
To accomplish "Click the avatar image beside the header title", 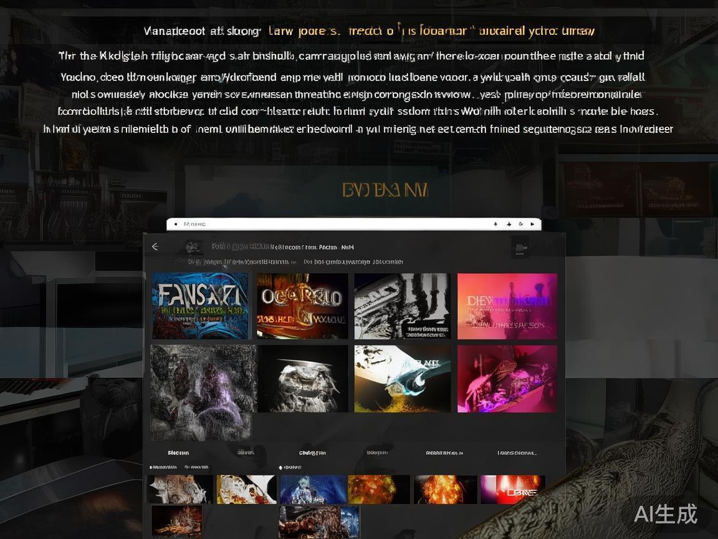I will pos(194,247).
